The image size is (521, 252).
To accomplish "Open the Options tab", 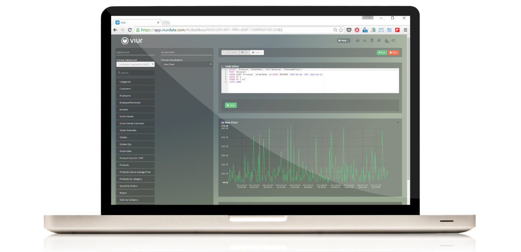I will (257, 53).
